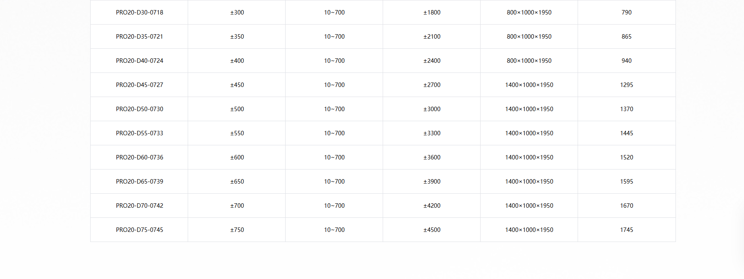This screenshot has width=744, height=279.
Task: Click the PRO20-D75-0745 model name
Action: click(x=139, y=230)
